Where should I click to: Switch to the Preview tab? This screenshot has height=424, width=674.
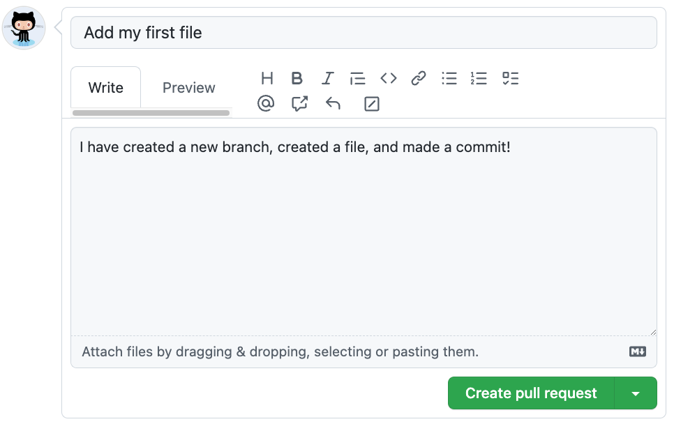[188, 87]
